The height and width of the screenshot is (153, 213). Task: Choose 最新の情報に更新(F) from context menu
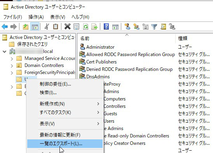click(65, 135)
